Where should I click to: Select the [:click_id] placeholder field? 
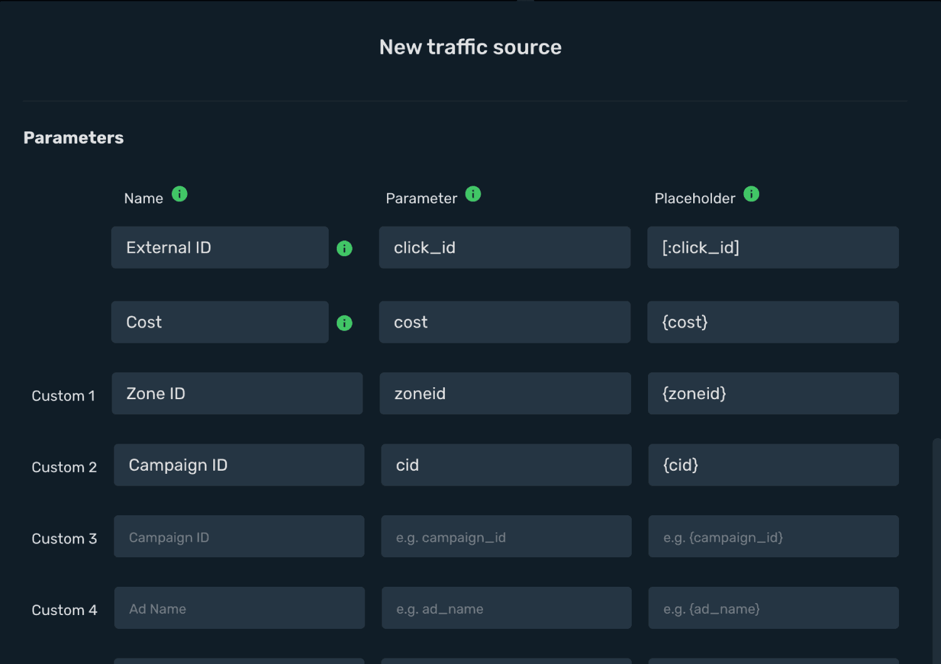773,248
